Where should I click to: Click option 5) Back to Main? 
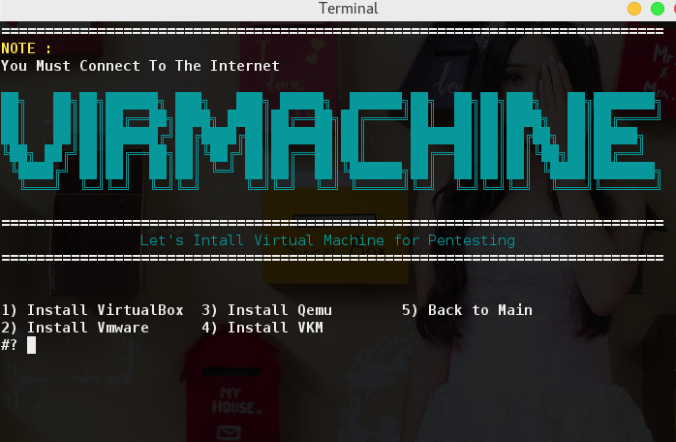tap(468, 310)
